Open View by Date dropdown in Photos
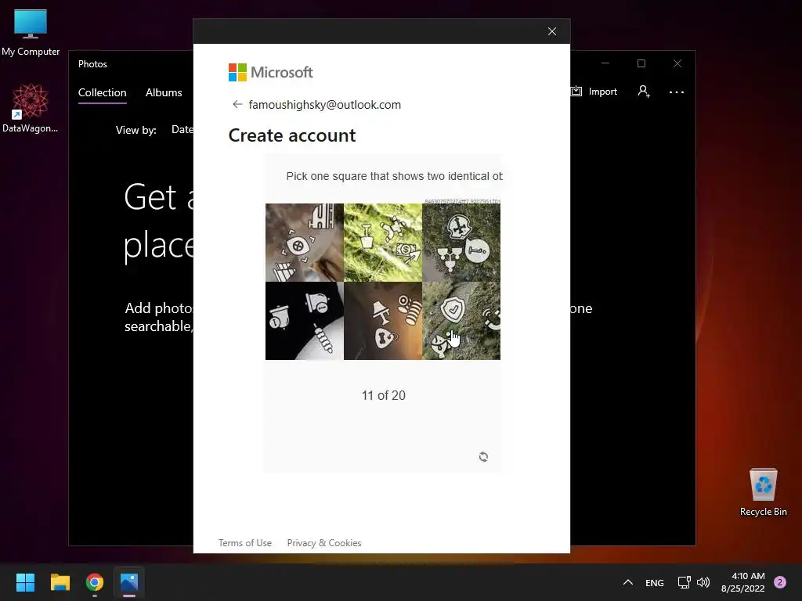This screenshot has width=802, height=601. pyautogui.click(x=182, y=130)
